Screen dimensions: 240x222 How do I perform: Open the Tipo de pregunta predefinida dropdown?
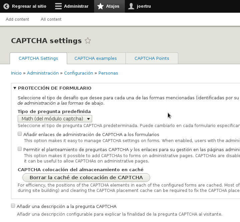[55, 119]
